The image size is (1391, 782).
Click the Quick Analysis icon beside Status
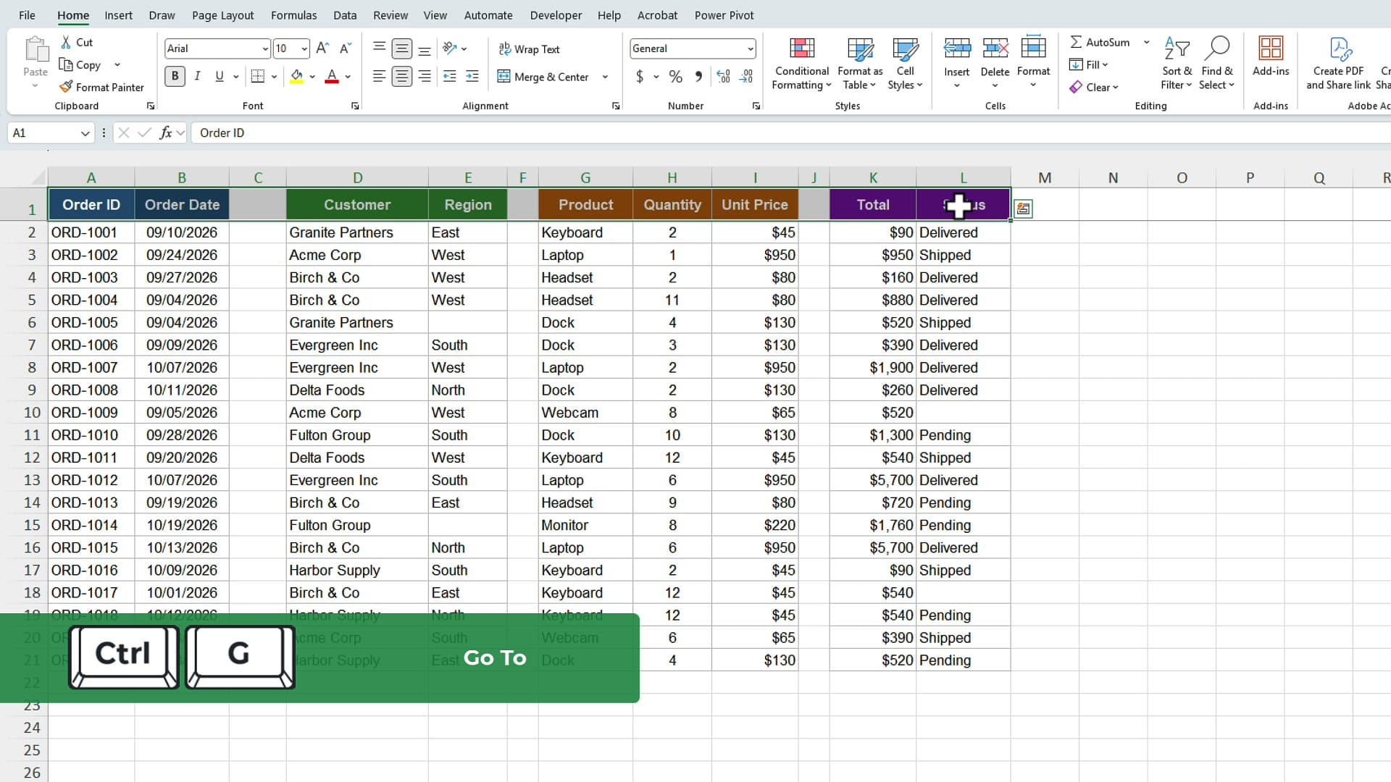click(x=1023, y=209)
